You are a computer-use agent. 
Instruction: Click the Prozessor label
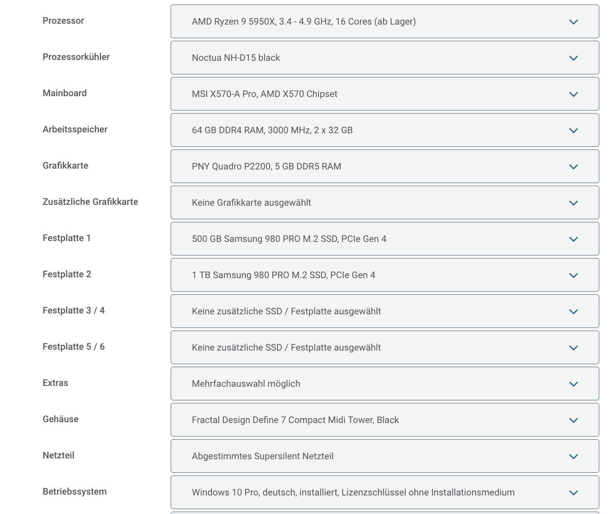pos(63,21)
